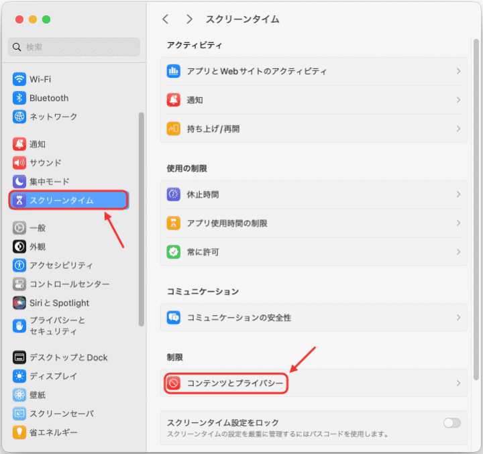Open the コントロールセンター icon
The height and width of the screenshot is (454, 483).
coord(19,284)
